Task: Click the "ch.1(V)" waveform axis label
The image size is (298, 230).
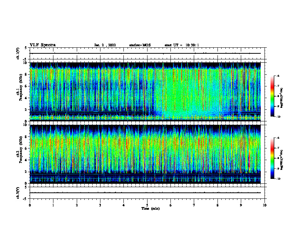Action: point(18,53)
